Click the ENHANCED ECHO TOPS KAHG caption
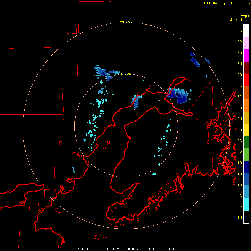Image resolution: width=251 pixels, height=251 pixels. pyautogui.click(x=127, y=249)
